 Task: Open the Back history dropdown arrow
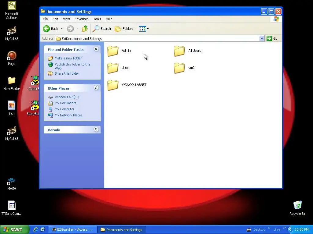pos(62,29)
